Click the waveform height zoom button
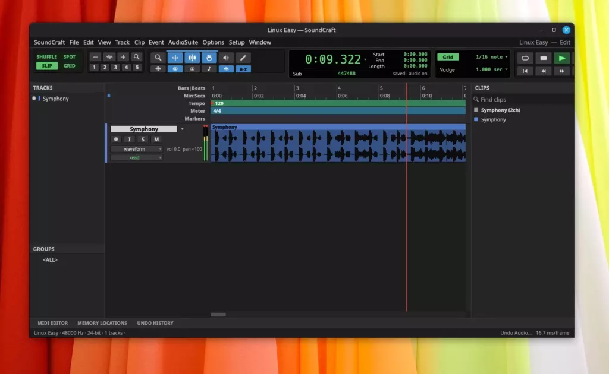 point(109,57)
